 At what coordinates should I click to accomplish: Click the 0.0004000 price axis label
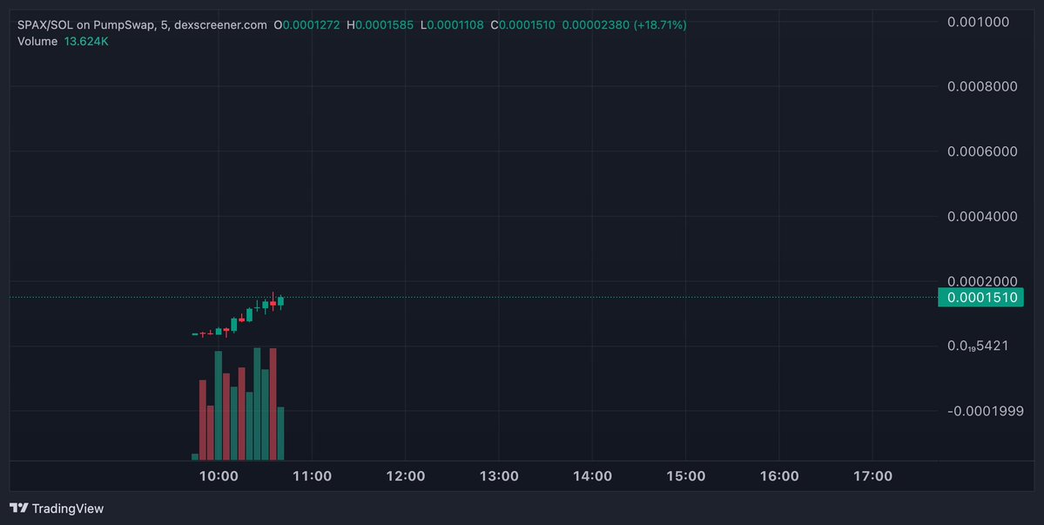[982, 216]
